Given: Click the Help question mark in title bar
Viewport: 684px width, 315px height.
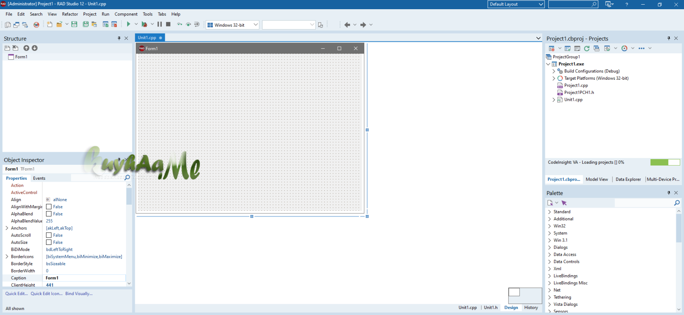Looking at the screenshot, I should (626, 4).
